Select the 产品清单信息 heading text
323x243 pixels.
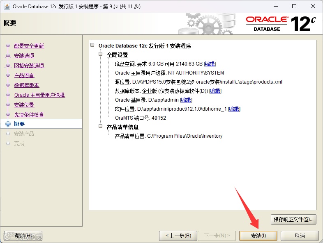coord(122,127)
